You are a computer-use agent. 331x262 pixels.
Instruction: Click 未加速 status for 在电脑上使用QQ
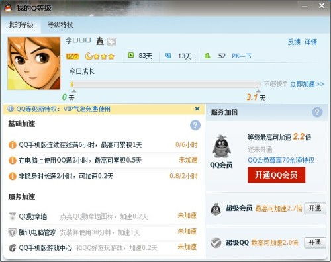coord(188,160)
